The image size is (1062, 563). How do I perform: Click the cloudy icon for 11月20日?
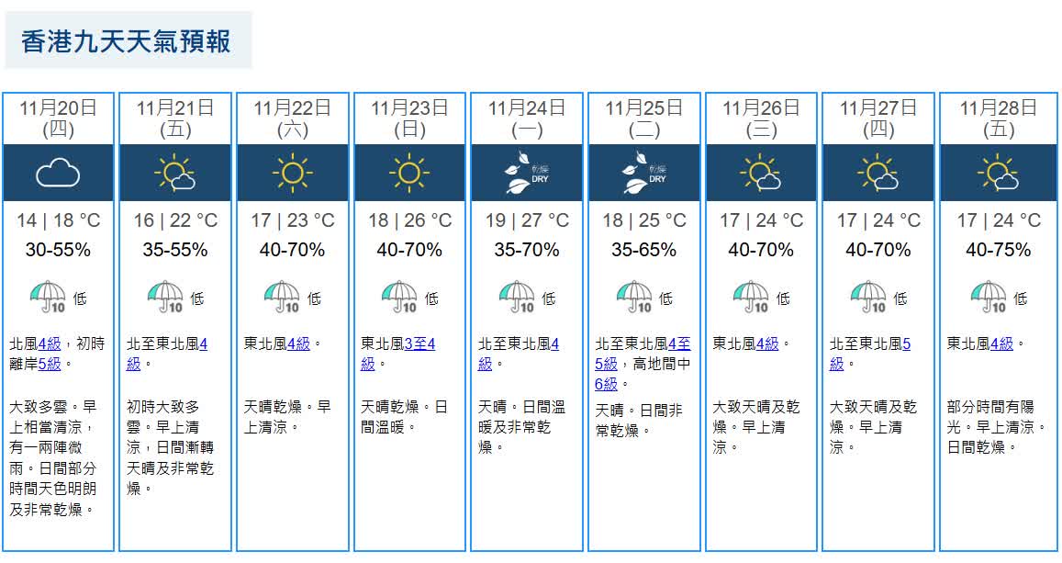(x=58, y=172)
